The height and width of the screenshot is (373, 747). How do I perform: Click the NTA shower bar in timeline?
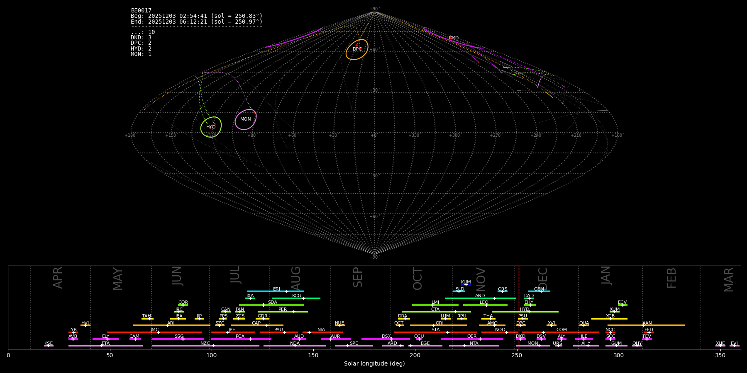click(474, 346)
